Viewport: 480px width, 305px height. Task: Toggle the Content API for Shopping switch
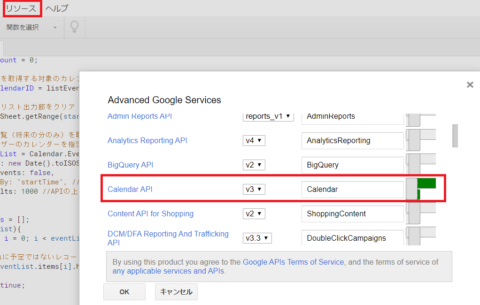point(421,213)
